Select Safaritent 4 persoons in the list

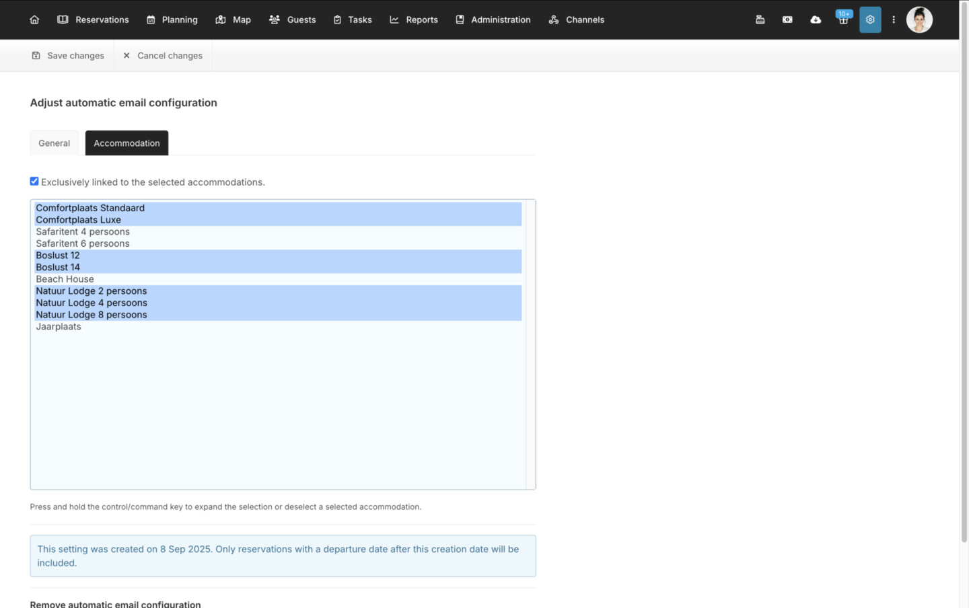[83, 232]
